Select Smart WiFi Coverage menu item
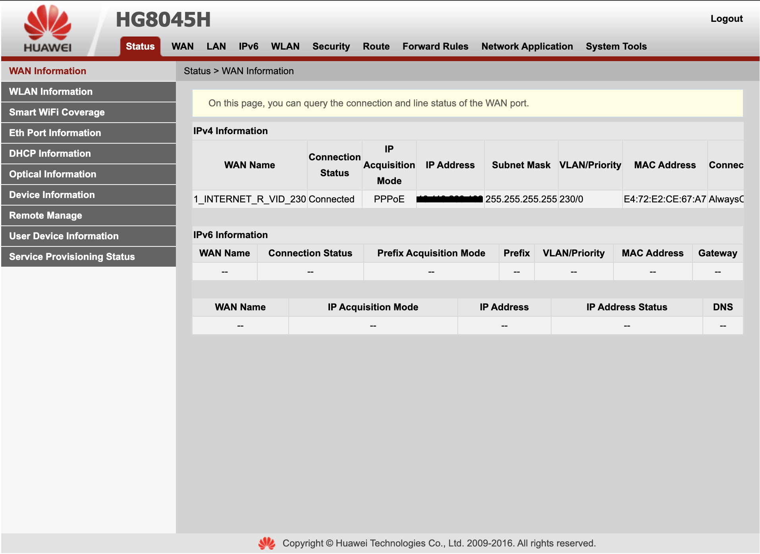This screenshot has width=760, height=554. pyautogui.click(x=57, y=112)
